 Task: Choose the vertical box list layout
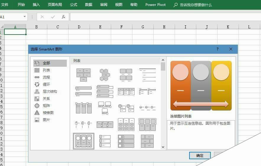(105, 91)
